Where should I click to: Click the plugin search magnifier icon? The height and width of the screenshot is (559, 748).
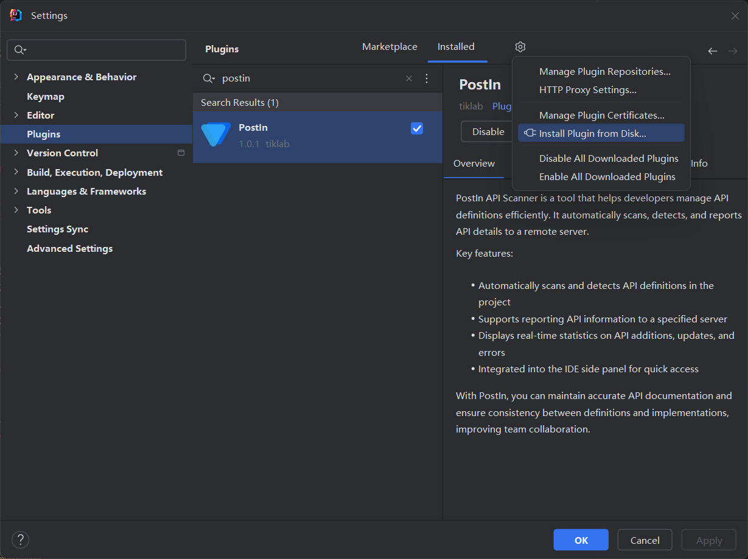pyautogui.click(x=209, y=78)
